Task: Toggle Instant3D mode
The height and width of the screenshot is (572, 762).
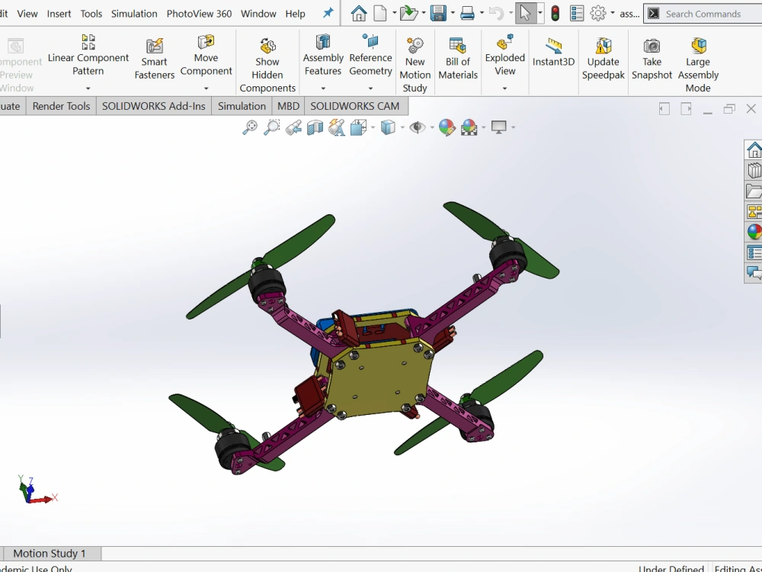Action: tap(553, 52)
